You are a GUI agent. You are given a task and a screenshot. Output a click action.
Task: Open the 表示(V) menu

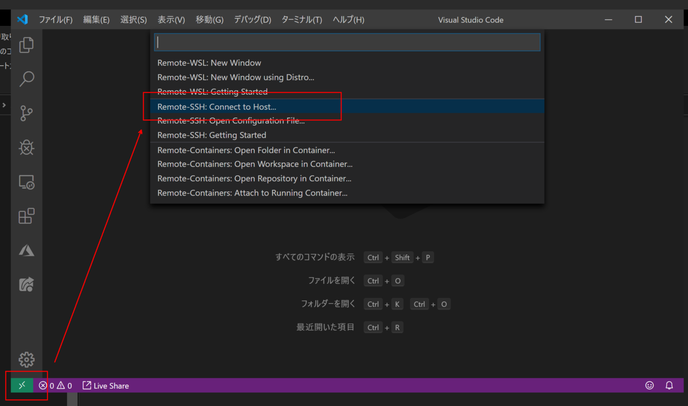coord(171,19)
